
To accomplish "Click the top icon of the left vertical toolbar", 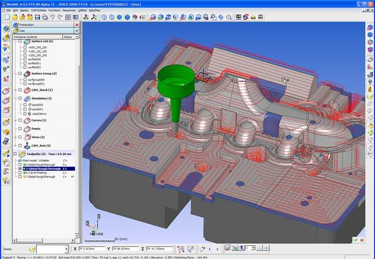I will tap(6, 28).
